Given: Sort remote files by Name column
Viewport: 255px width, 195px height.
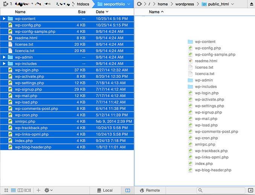Looking at the screenshot, I should click(156, 12).
